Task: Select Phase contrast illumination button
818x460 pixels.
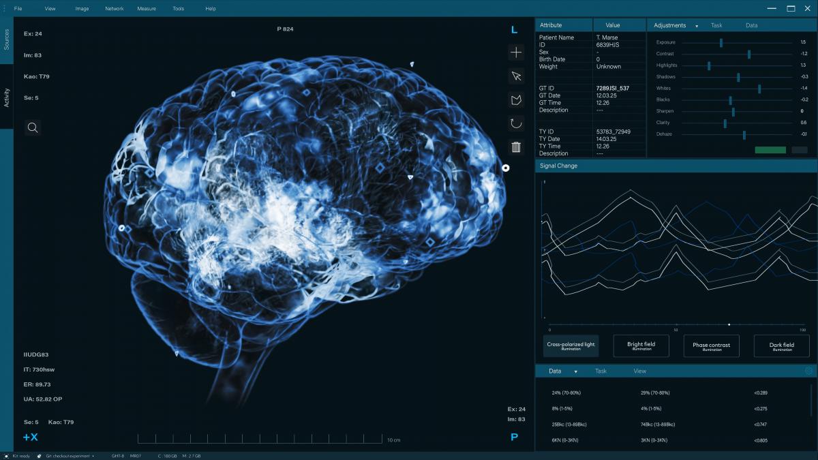Action: tap(711, 346)
